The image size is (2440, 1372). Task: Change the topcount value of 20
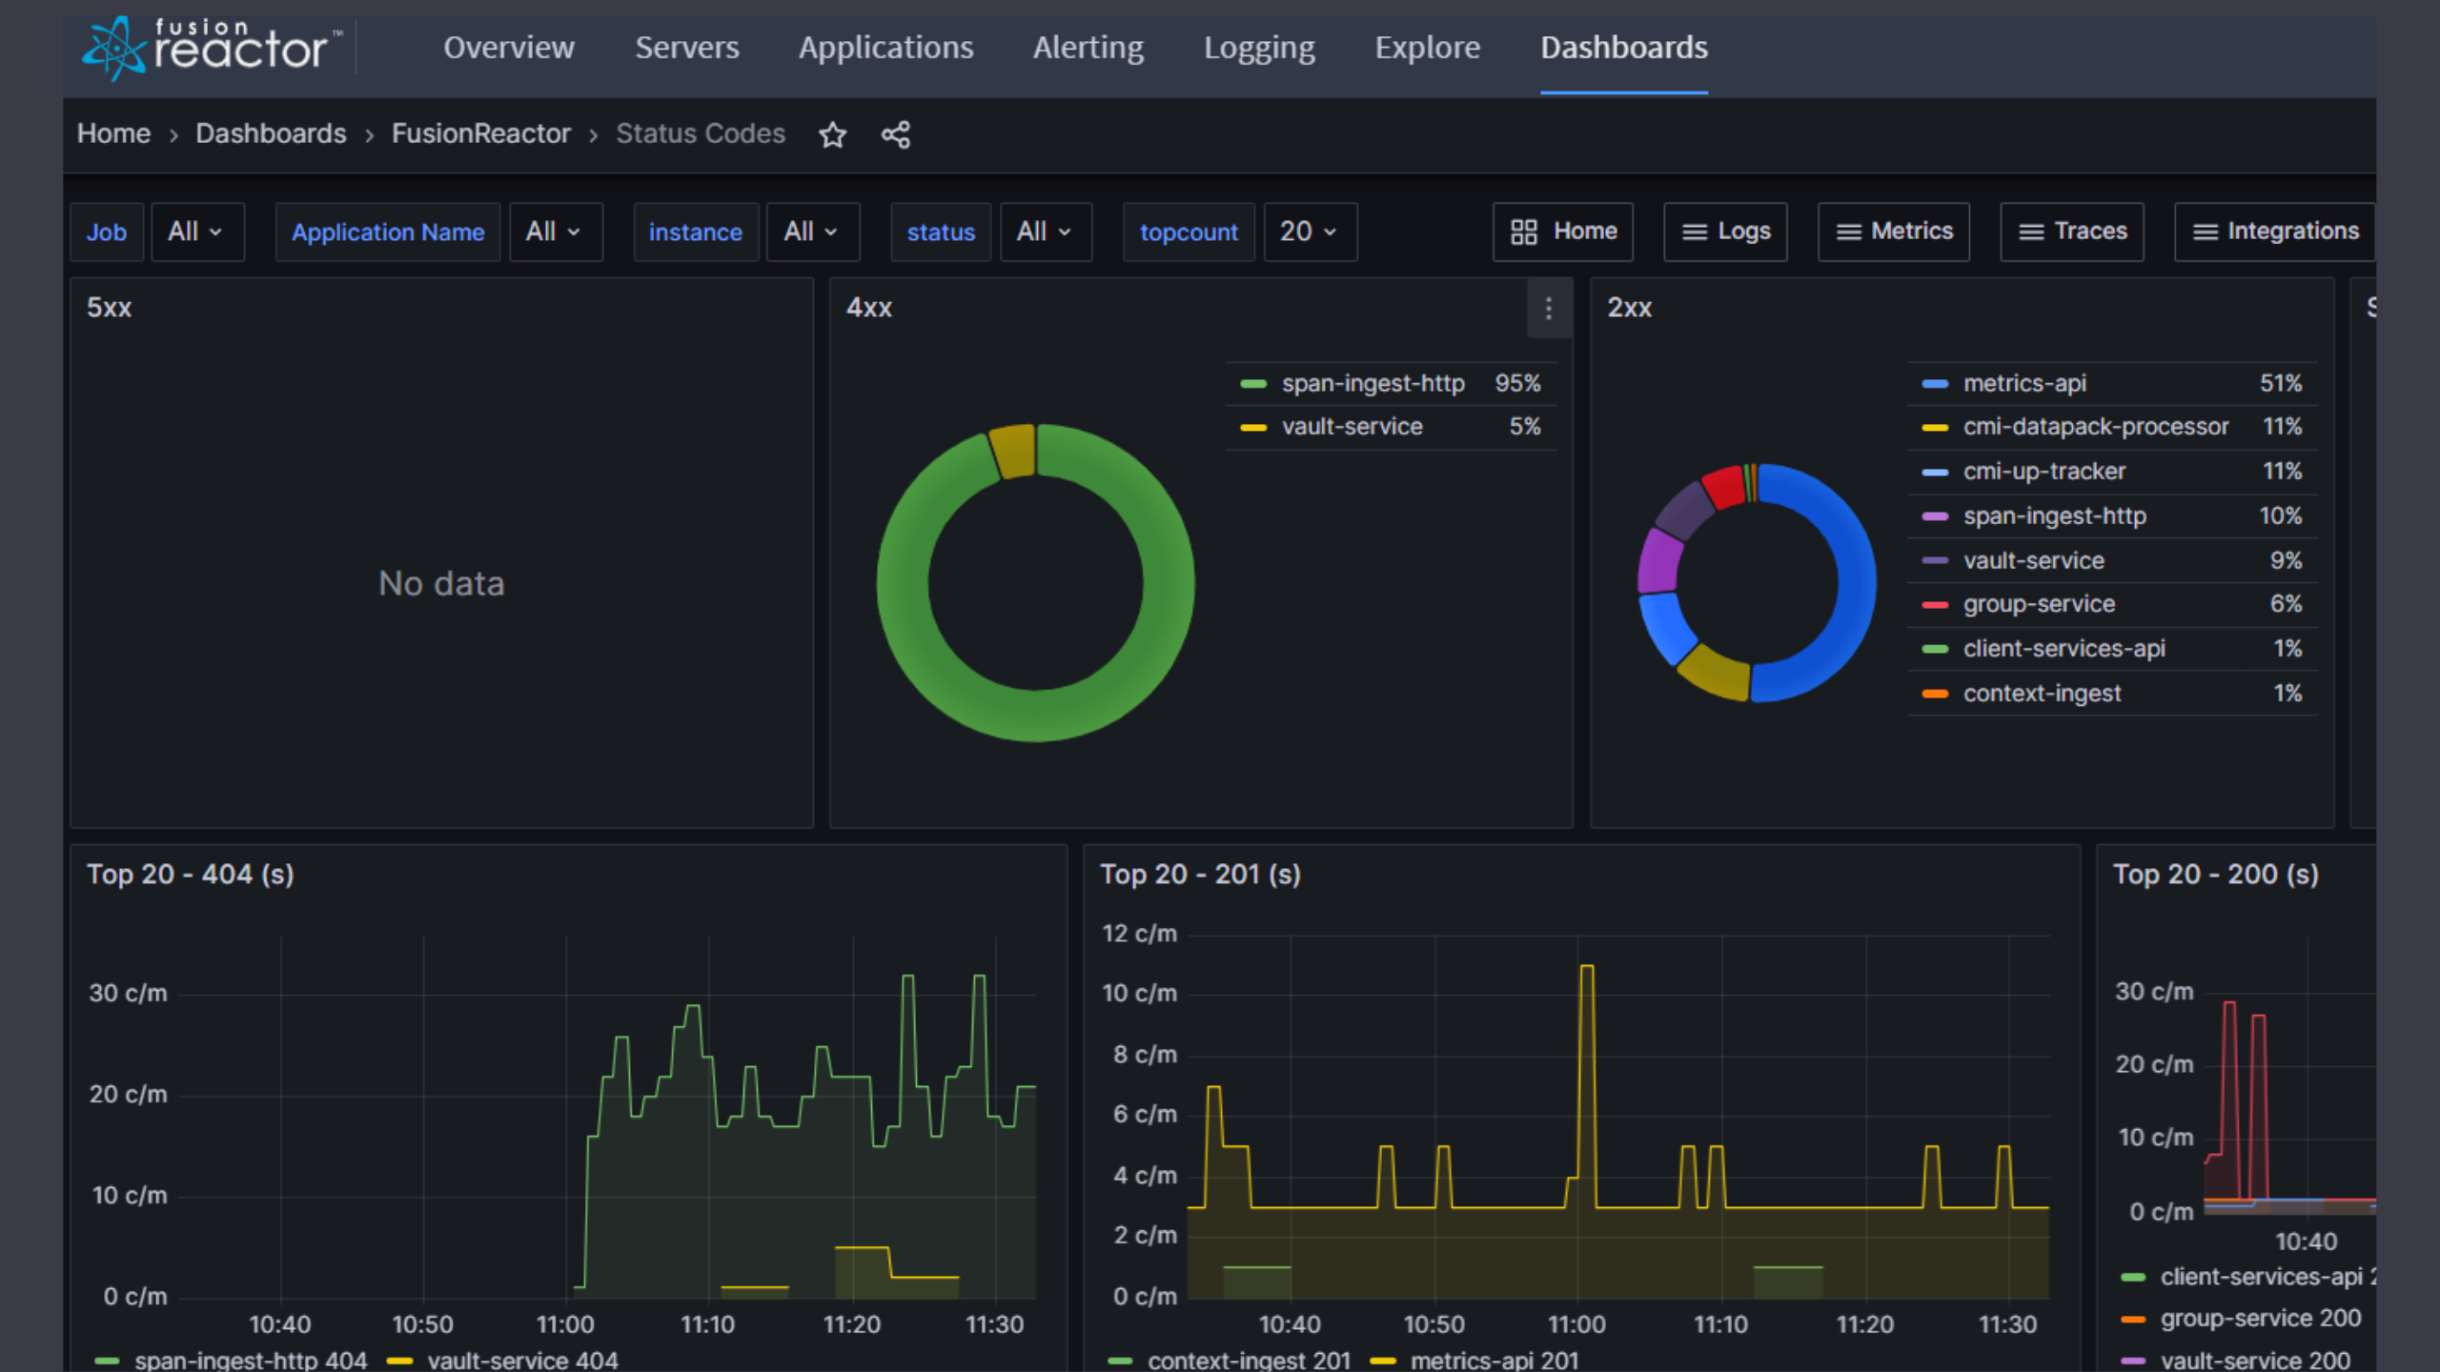coord(1310,232)
